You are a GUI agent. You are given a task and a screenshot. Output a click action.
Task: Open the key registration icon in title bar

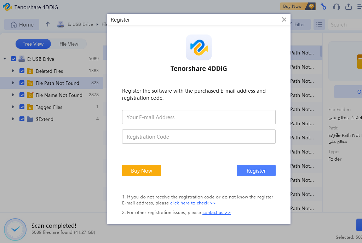(323, 6)
